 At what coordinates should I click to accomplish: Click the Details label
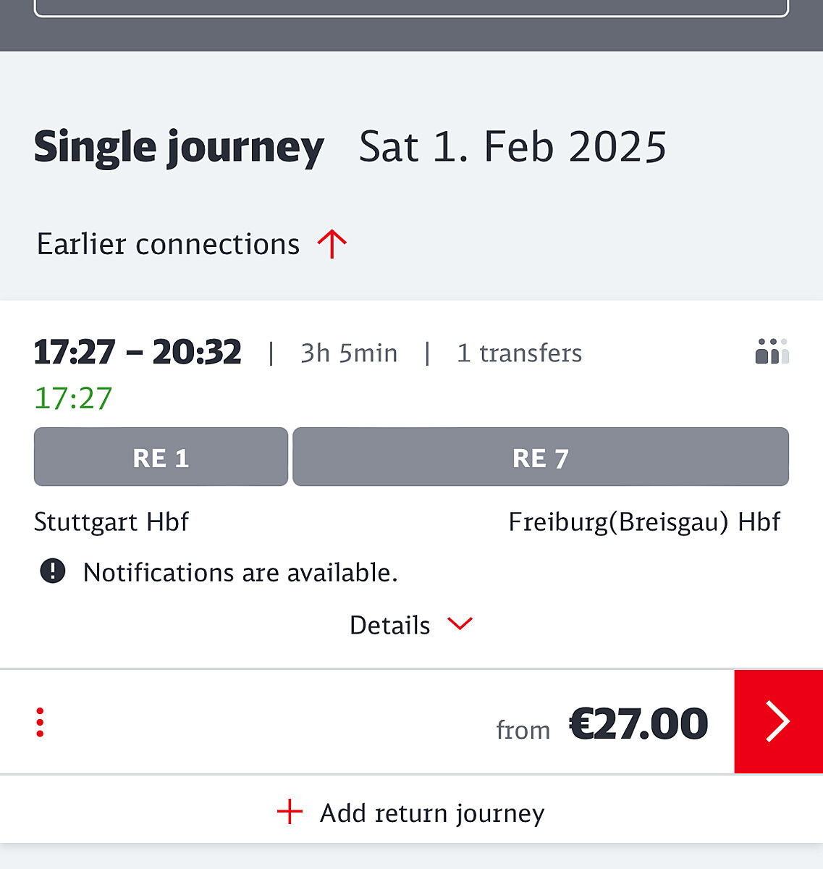click(x=389, y=625)
